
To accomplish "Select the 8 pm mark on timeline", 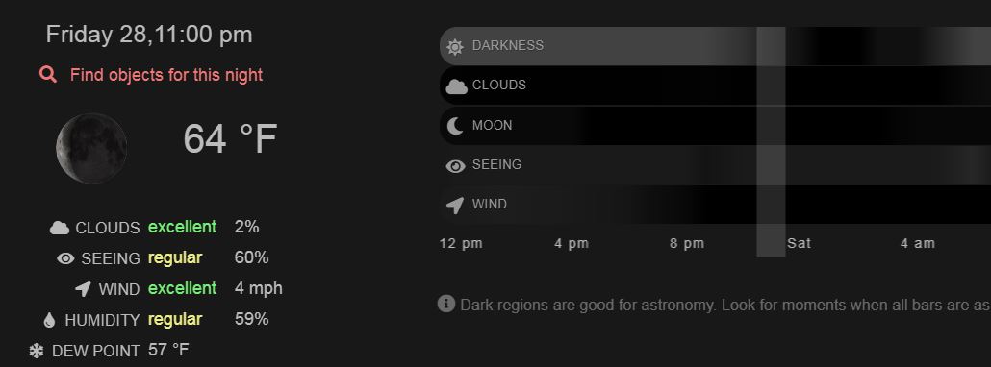I will 687,243.
